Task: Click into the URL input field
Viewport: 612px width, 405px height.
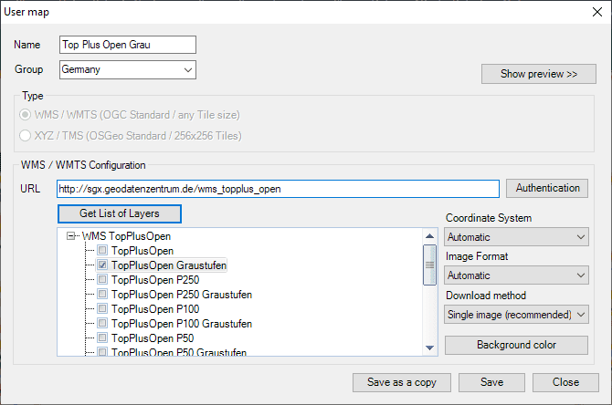Action: pos(278,189)
